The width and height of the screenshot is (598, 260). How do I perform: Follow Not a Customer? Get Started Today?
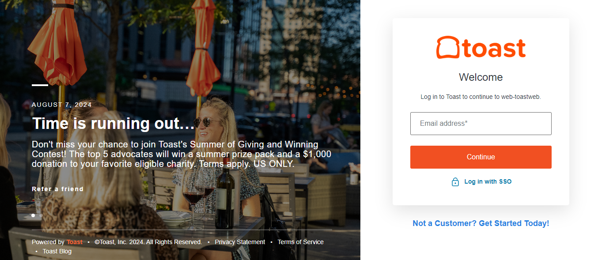point(481,223)
